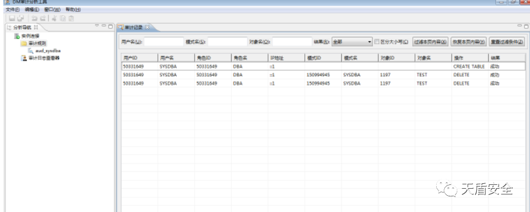Toggle the 区分大小写 case-sensitive checkbox

tap(377, 42)
